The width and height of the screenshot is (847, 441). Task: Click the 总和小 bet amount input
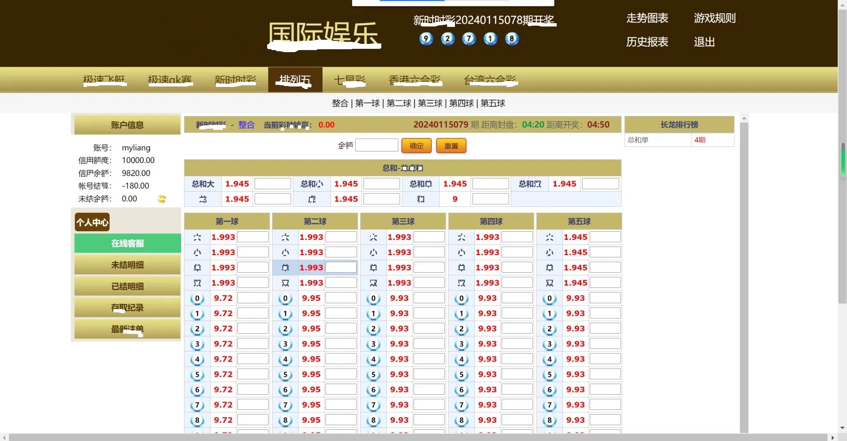[x=382, y=184]
